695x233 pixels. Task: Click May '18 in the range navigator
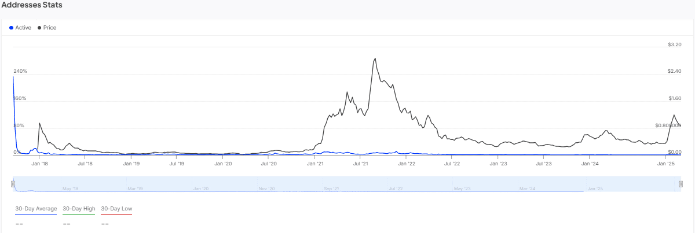pos(70,188)
